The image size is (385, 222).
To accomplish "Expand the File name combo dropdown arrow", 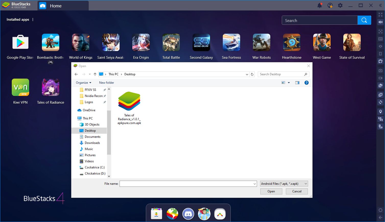I will 254,184.
